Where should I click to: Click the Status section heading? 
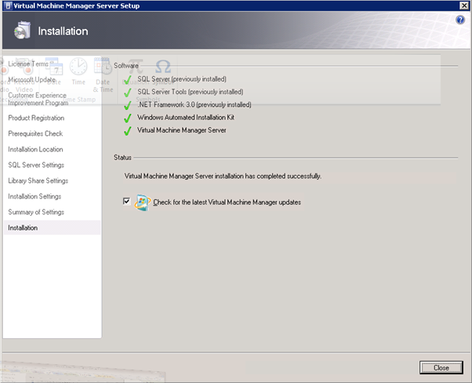[x=122, y=157]
